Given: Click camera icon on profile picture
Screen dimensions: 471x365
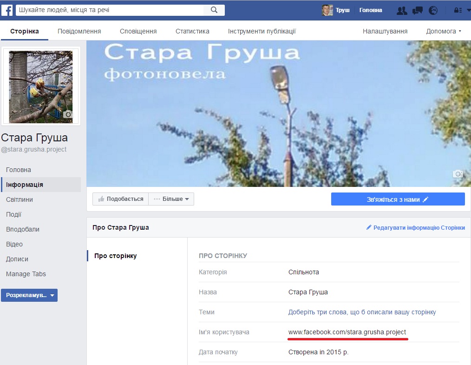Looking at the screenshot, I should (68, 114).
